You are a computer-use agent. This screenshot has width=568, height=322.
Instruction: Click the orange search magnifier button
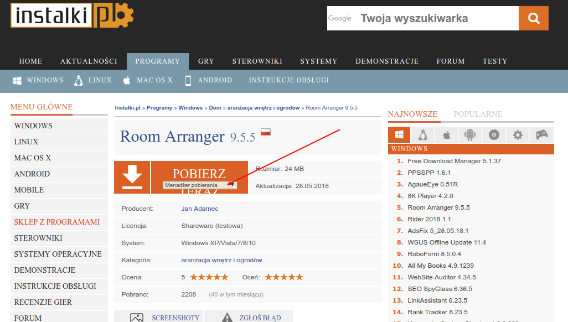tap(533, 18)
